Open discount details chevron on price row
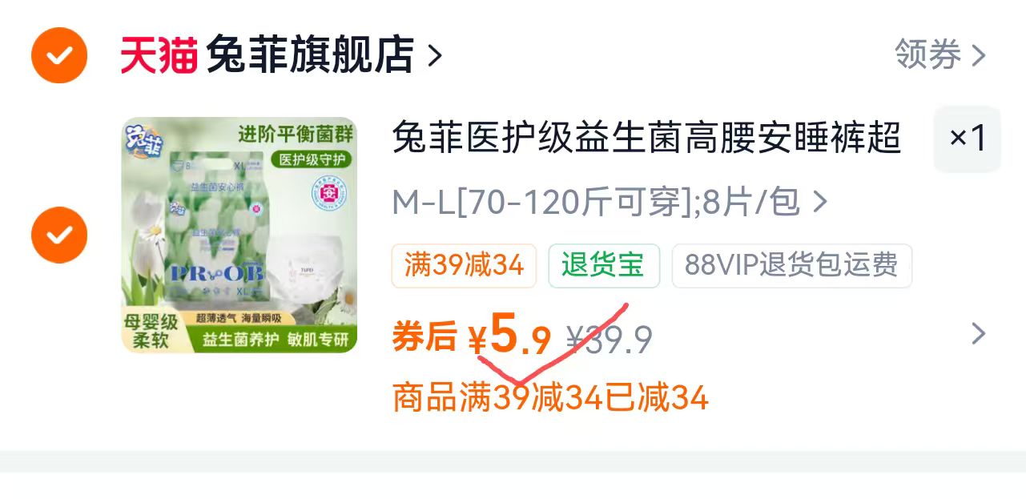The image size is (1026, 499). (978, 333)
